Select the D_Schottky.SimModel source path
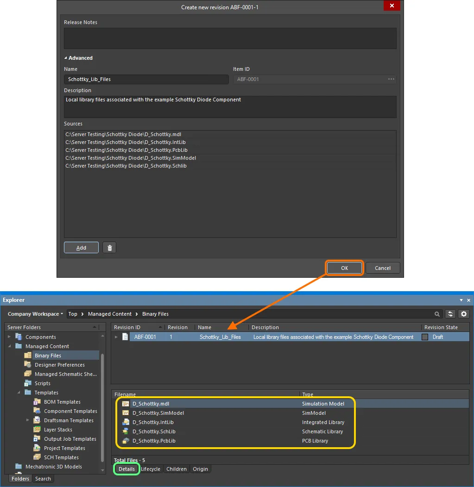The height and width of the screenshot is (487, 474). pos(230,158)
